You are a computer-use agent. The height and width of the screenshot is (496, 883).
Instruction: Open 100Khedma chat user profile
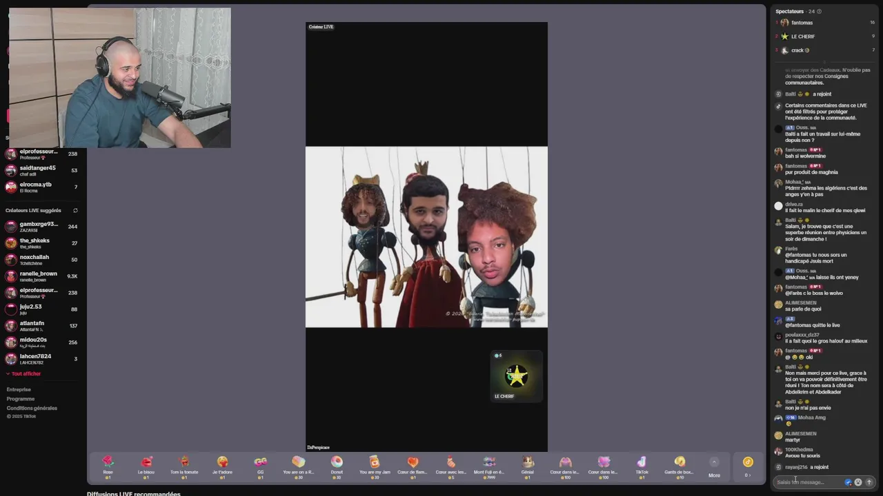coord(799,450)
